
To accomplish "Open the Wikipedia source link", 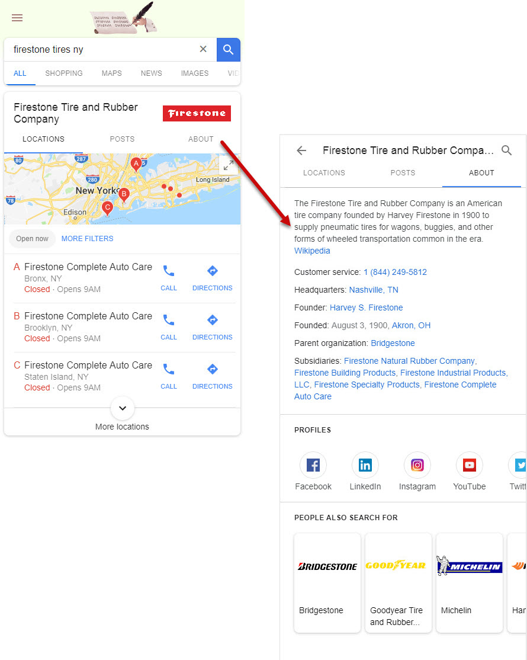I will 312,251.
